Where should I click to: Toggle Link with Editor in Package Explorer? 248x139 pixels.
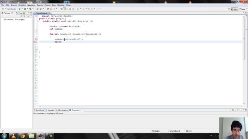[x=24, y=16]
